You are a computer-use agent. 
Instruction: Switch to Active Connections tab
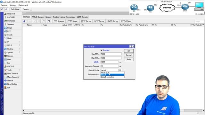coord(68,17)
